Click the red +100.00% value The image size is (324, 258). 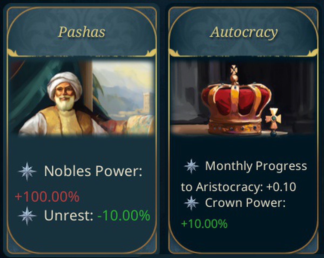(47, 197)
